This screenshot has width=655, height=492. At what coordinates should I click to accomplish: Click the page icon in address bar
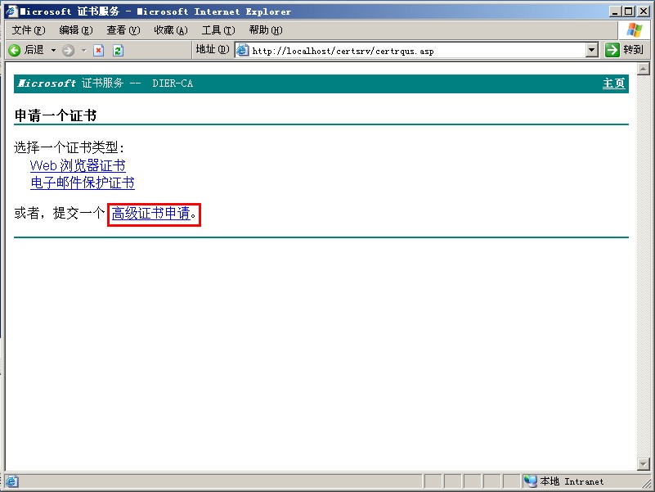(x=243, y=50)
